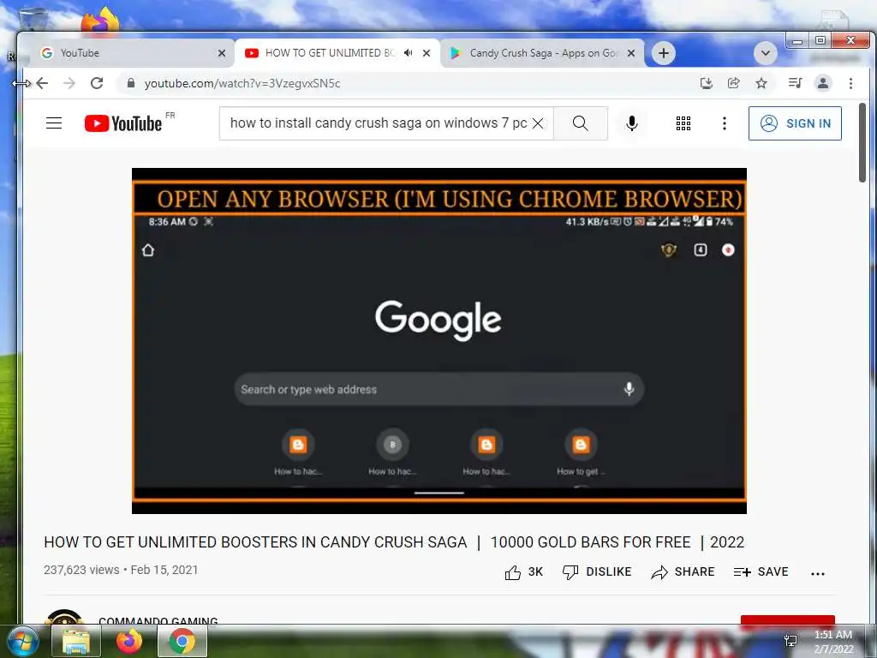Close the YouTube Google search tab
Screen dimensions: 877x658
tap(222, 53)
